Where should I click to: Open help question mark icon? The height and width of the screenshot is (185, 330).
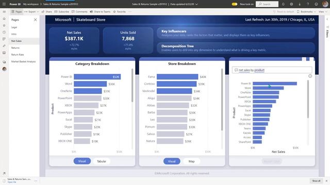[308, 4]
